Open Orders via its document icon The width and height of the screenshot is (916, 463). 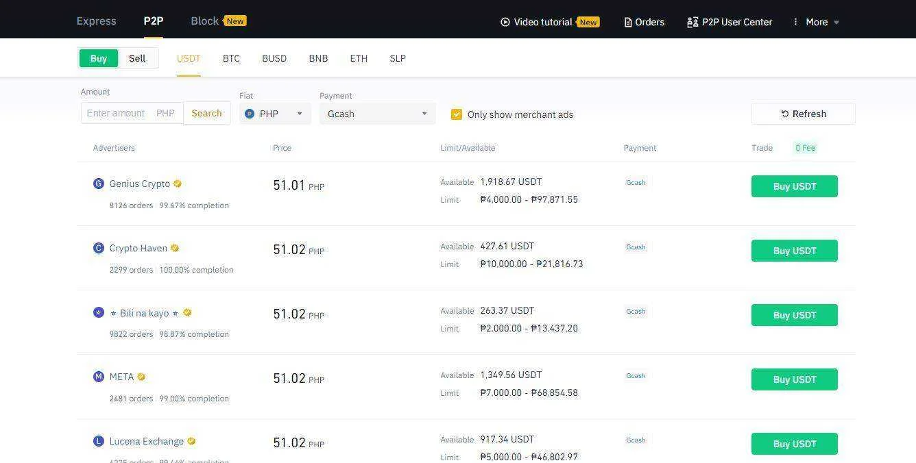(628, 23)
